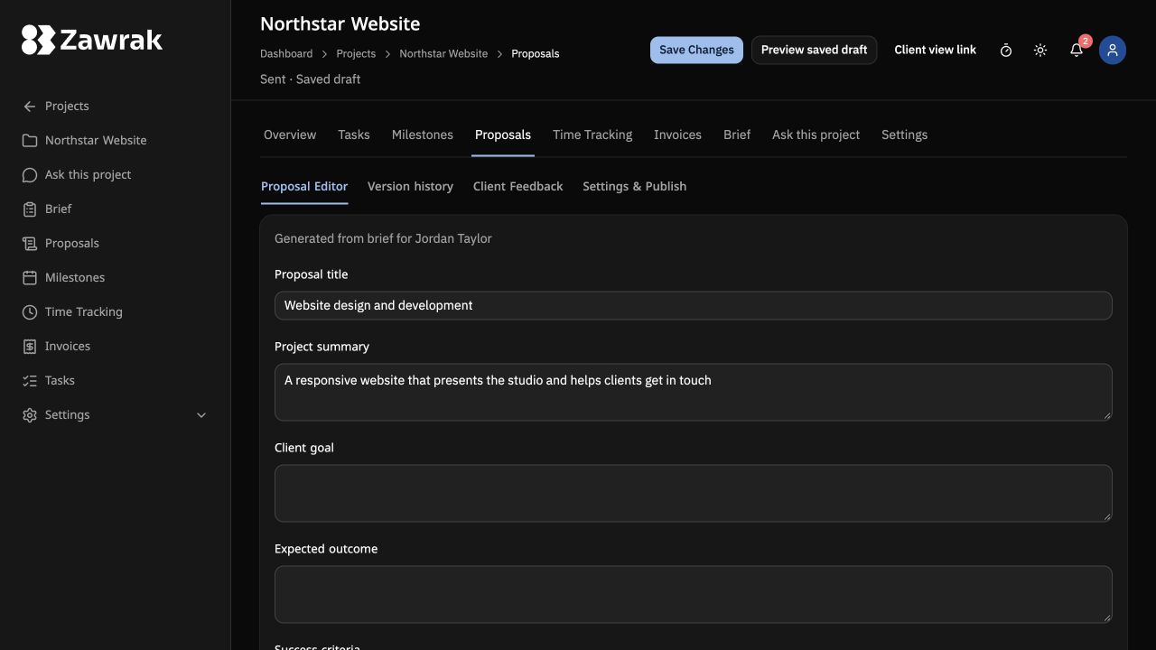The height and width of the screenshot is (650, 1156).
Task: Select the Version history sub-tab
Action: pyautogui.click(x=410, y=186)
